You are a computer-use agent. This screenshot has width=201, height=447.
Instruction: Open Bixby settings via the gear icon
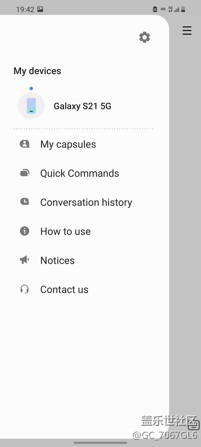(144, 37)
